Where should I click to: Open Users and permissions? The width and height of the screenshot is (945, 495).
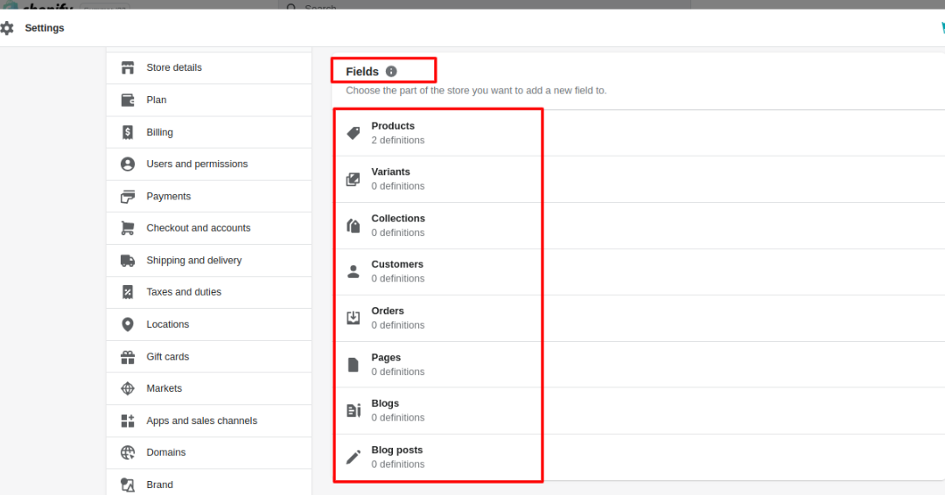click(209, 164)
